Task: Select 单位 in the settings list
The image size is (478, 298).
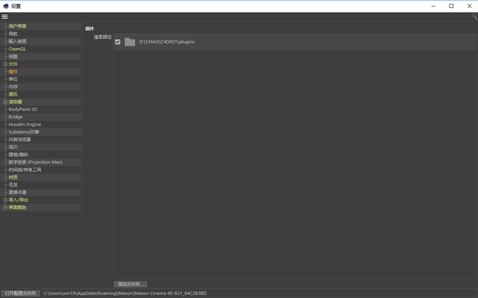Action: 13,79
